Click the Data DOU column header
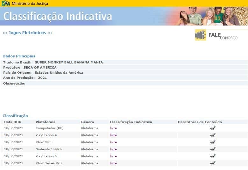 pyautogui.click(x=13, y=122)
